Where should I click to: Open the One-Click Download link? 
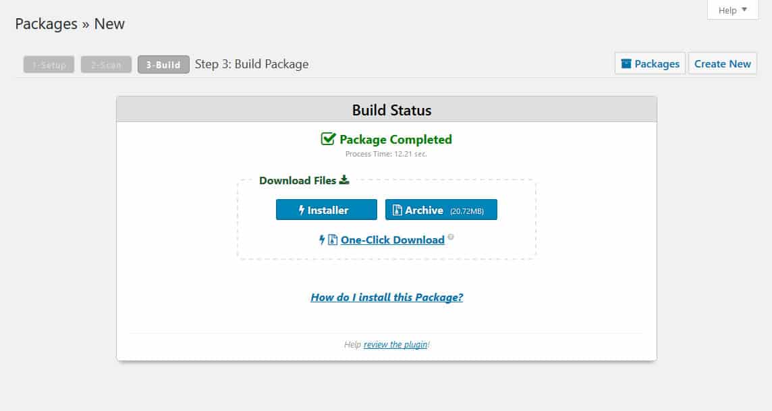coord(392,240)
